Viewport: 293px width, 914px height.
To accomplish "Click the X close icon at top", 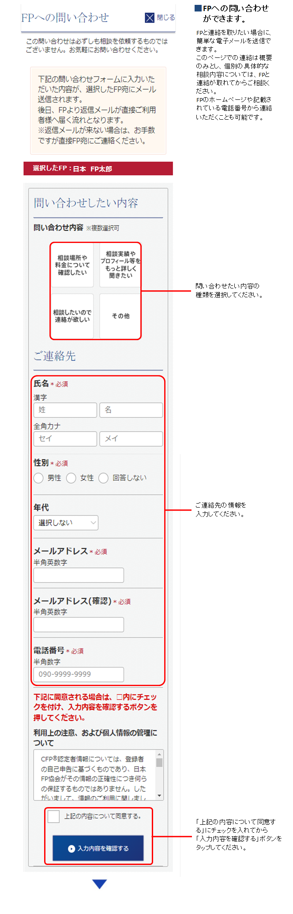I will [x=150, y=18].
